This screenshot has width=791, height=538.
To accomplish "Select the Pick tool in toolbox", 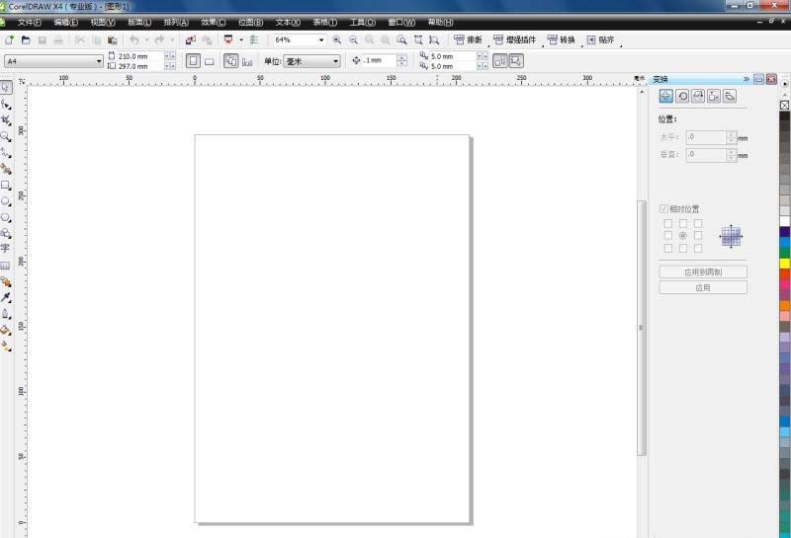I will point(6,88).
